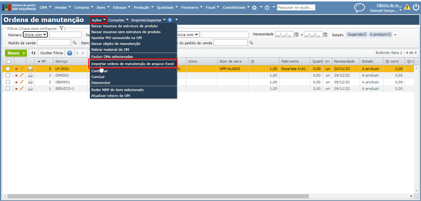
Task: Check the LP-0001 row checkbox
Action: click(8, 69)
